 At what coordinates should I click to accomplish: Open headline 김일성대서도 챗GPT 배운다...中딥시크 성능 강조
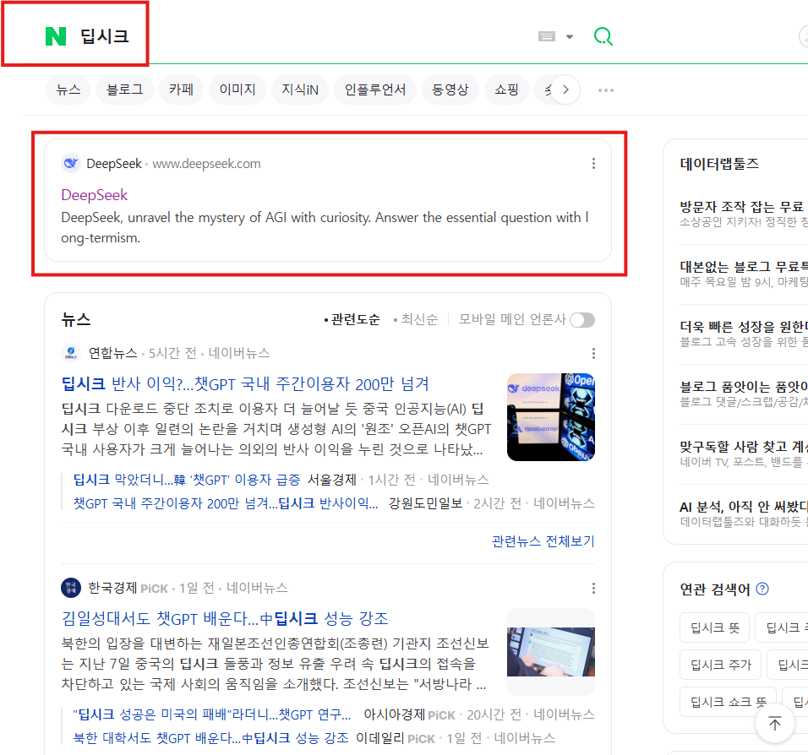[x=225, y=618]
